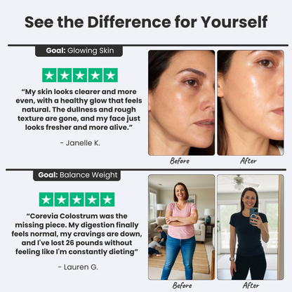Open the Before skin close-up photo
The width and height of the screenshot is (292, 292).
click(181, 102)
